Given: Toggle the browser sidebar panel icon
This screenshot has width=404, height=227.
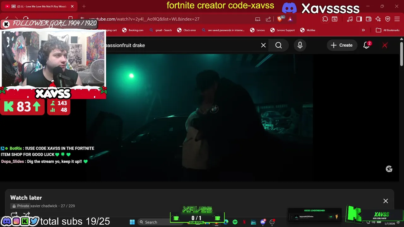Looking at the screenshot, I should point(359,19).
